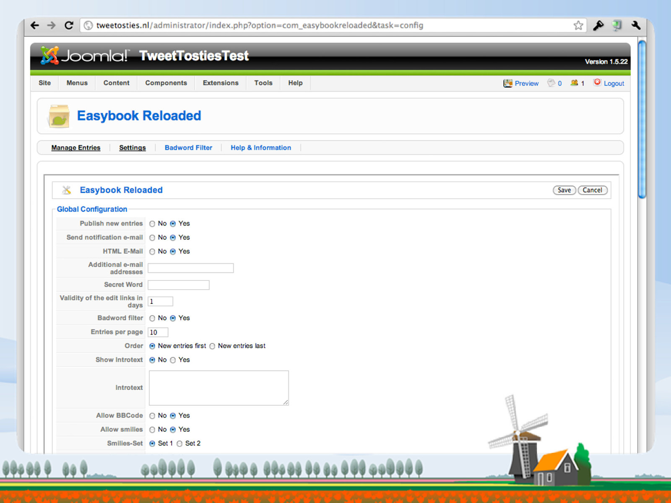Select New entries first order

click(x=152, y=346)
